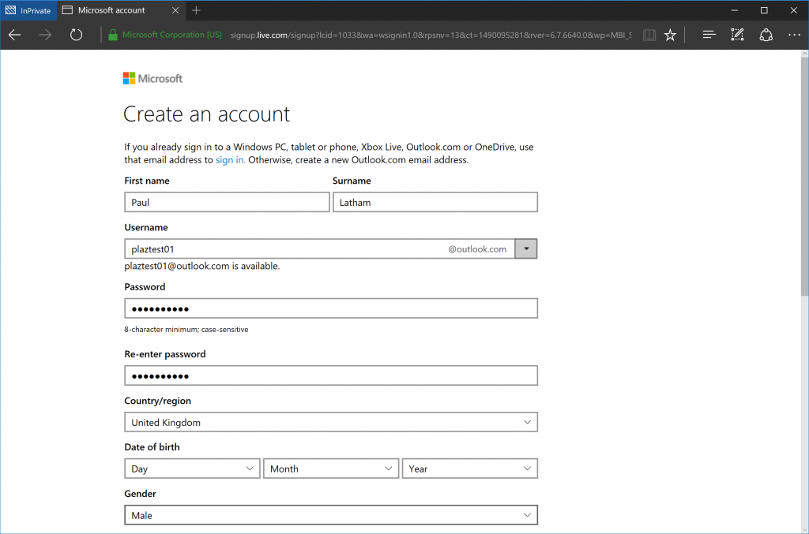Screen dimensions: 809x534
Task: Add page to favorites star icon
Action: (x=670, y=35)
